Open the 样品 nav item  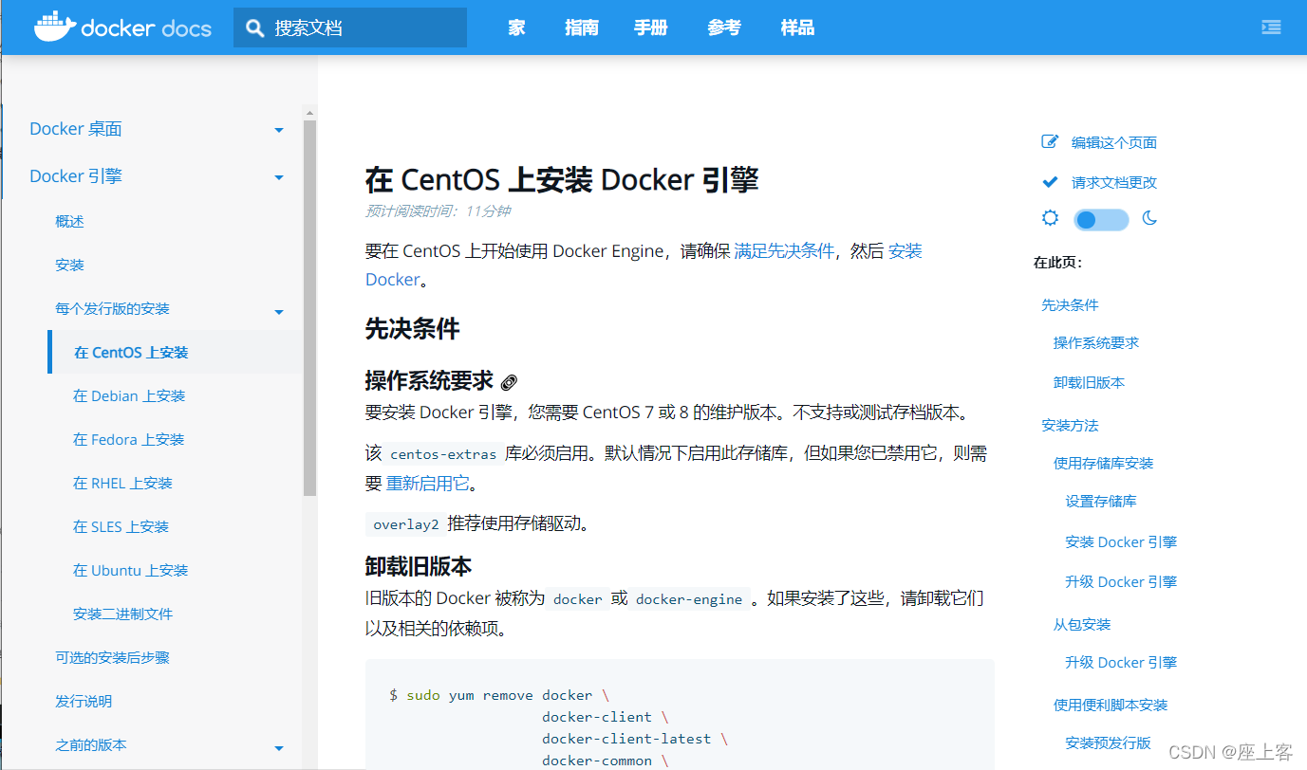(x=797, y=27)
